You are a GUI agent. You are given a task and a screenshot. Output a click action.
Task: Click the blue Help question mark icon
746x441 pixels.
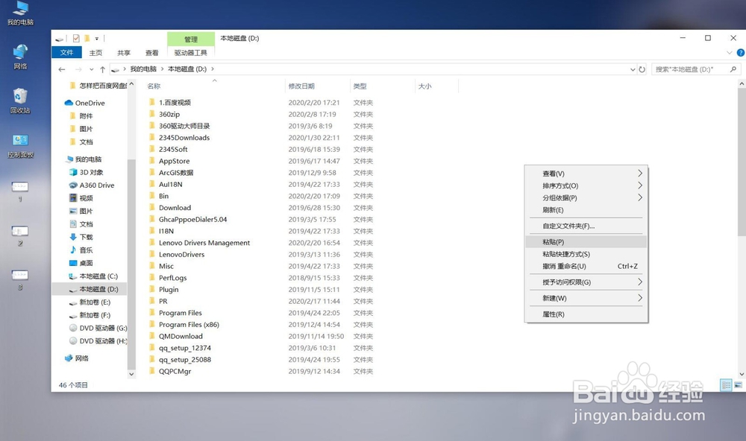tap(739, 52)
